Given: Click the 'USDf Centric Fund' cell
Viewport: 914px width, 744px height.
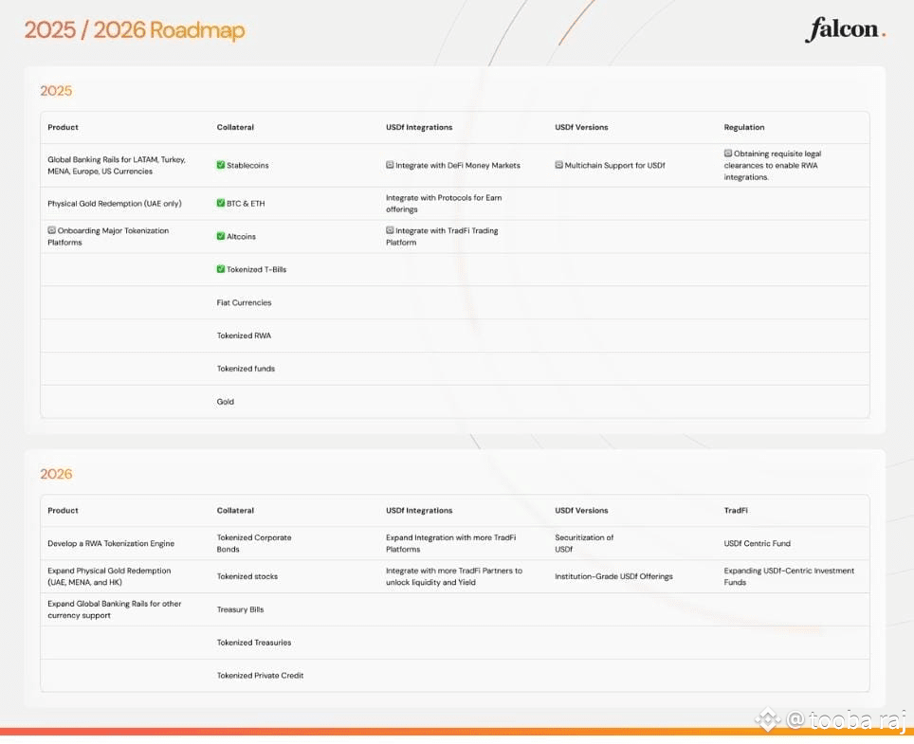Looking at the screenshot, I should 758,544.
